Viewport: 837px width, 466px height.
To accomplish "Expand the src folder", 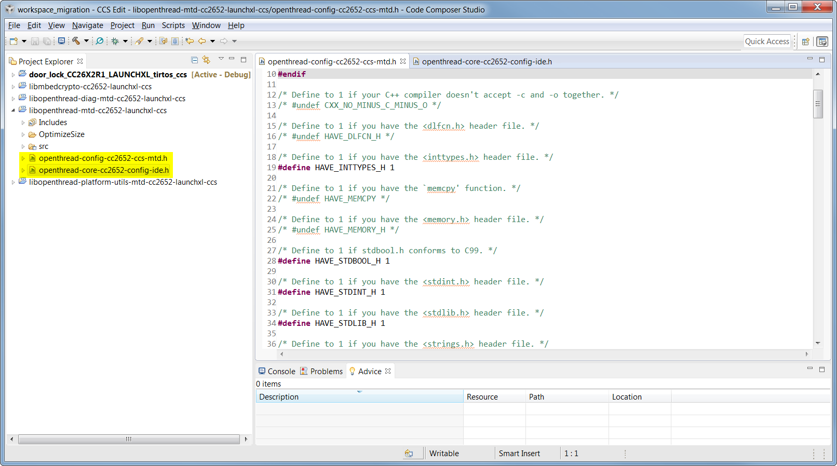I will pos(23,146).
